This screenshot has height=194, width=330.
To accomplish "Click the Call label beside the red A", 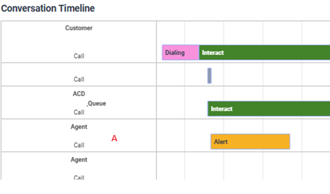I will pos(79,145).
